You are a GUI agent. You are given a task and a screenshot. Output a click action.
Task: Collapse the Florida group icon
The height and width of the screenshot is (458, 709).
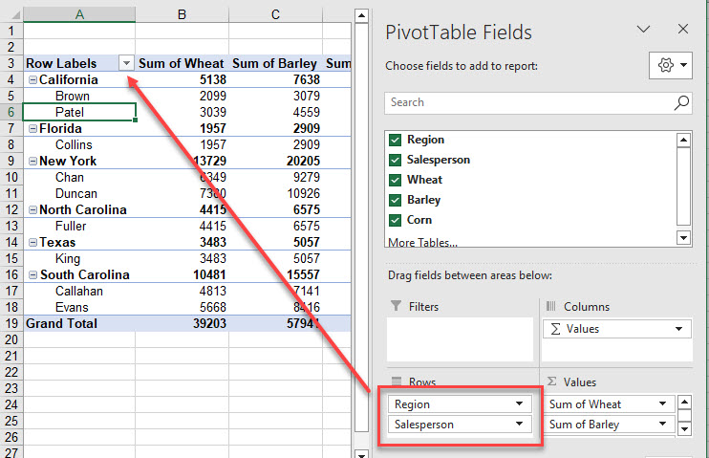coord(33,129)
